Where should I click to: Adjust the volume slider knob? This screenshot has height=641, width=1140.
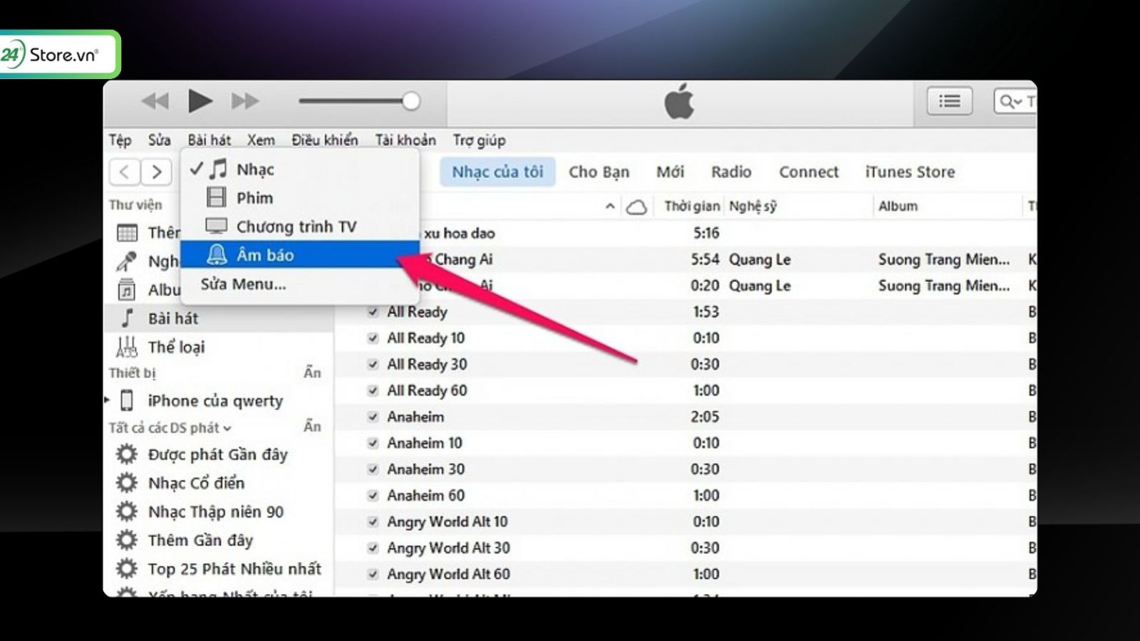tap(411, 101)
